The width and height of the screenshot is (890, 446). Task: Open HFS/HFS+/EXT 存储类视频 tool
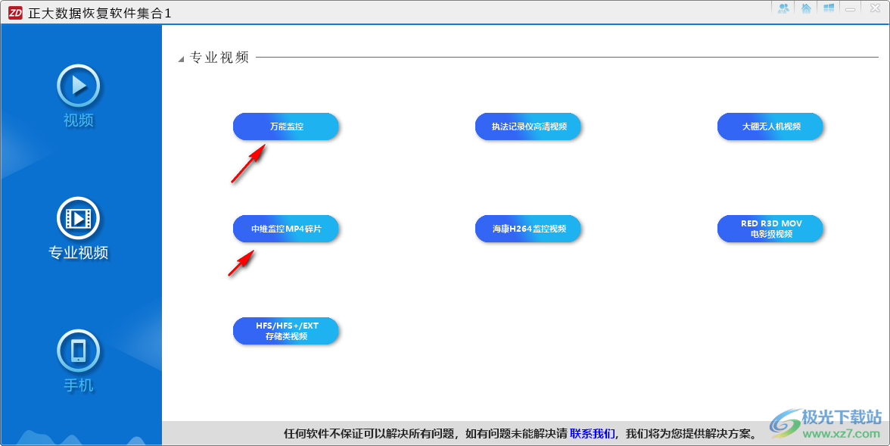tap(286, 331)
